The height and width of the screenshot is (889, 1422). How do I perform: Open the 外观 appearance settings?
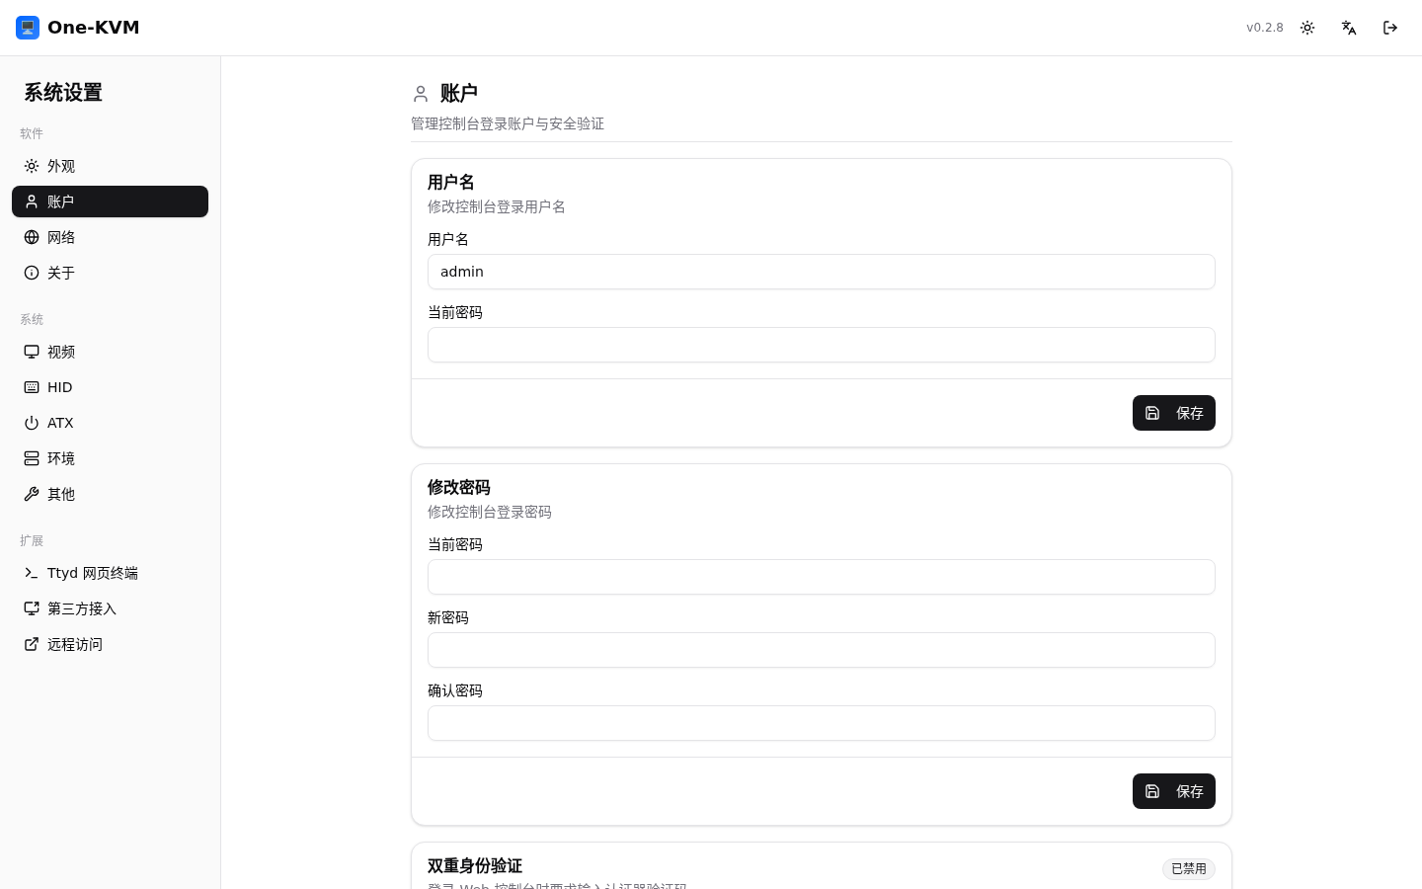click(x=110, y=166)
